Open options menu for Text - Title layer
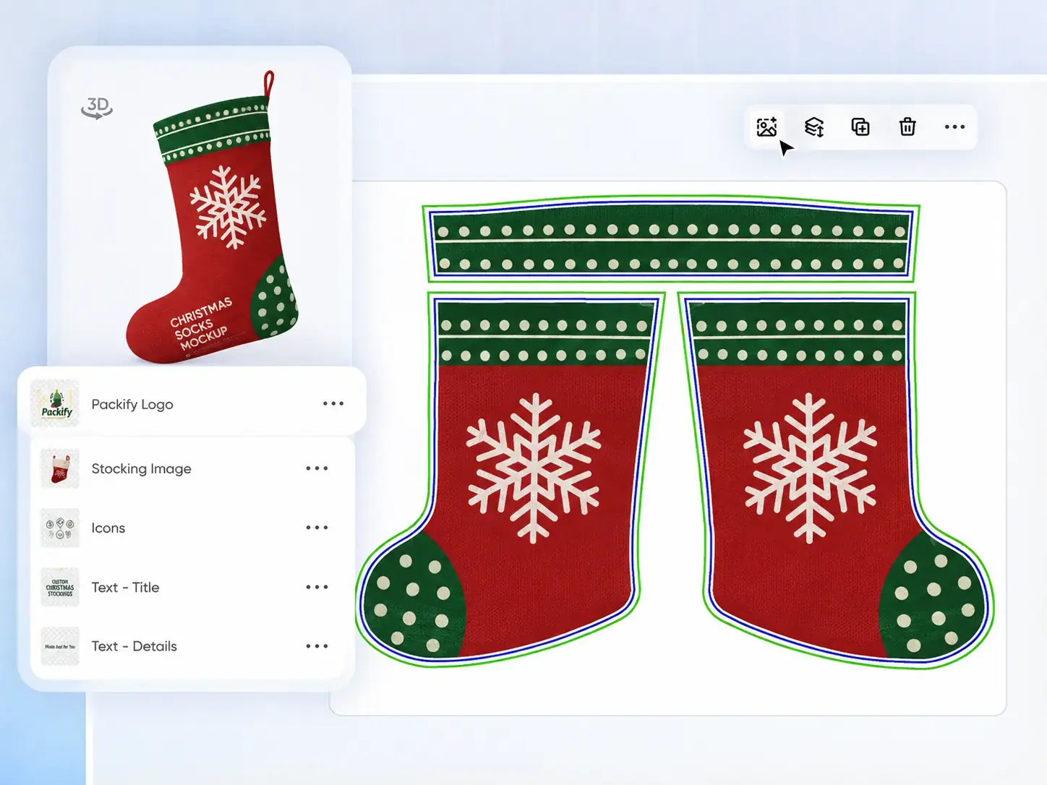 pos(317,587)
